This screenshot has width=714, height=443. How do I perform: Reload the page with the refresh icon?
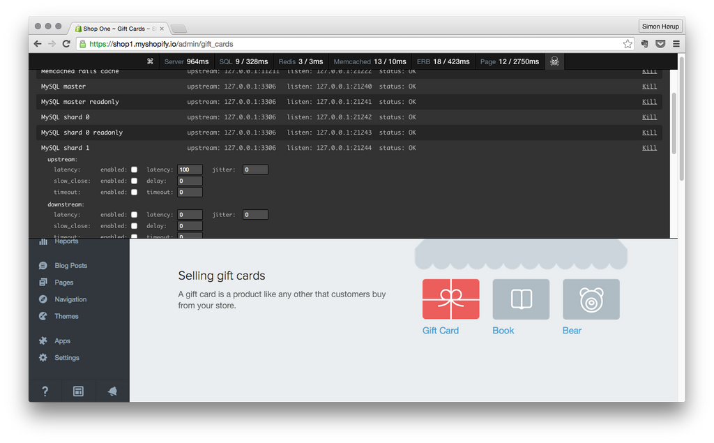point(66,44)
